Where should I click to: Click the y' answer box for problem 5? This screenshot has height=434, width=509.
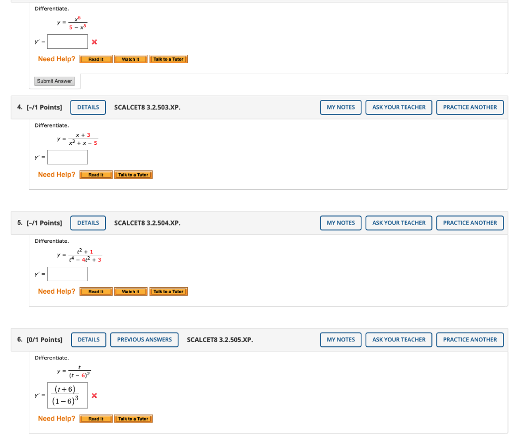pyautogui.click(x=67, y=274)
